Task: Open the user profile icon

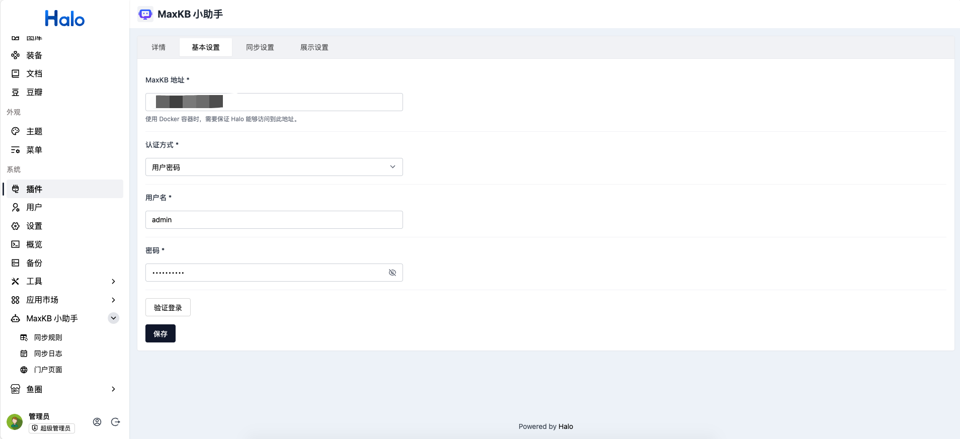Action: point(97,422)
